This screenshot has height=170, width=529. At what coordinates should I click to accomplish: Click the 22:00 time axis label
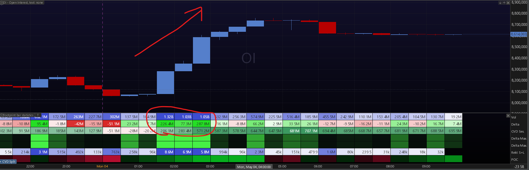point(30,167)
